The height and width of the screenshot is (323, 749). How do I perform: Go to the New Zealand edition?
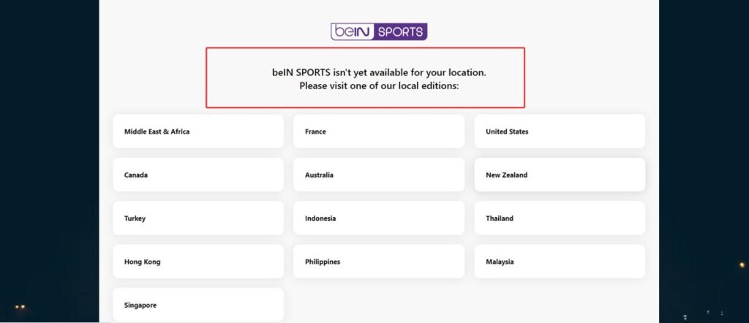pyautogui.click(x=560, y=175)
